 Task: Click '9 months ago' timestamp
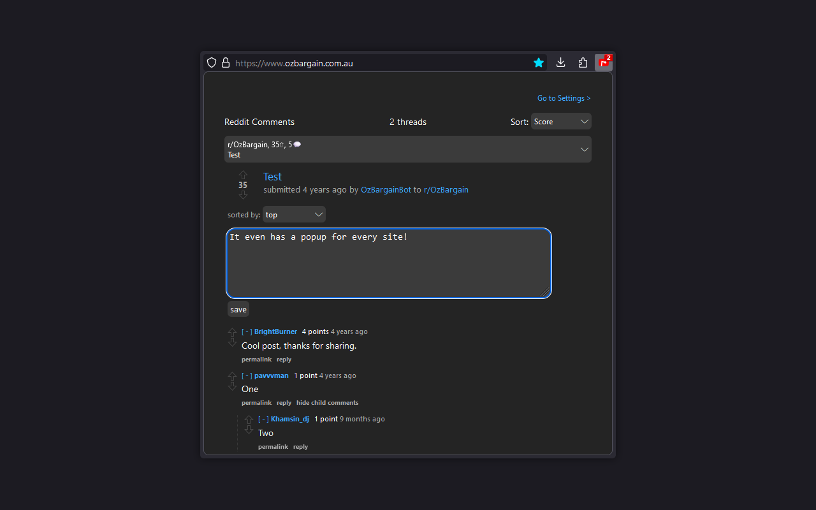point(362,419)
